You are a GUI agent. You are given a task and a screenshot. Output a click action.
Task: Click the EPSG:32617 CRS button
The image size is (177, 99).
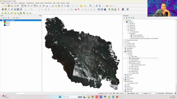[x=169, y=94]
